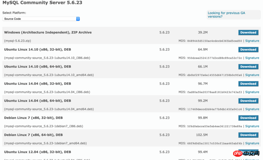Open Signature link for ubuntu14.10_amd64.deb
263x160 pixels.
point(252,75)
